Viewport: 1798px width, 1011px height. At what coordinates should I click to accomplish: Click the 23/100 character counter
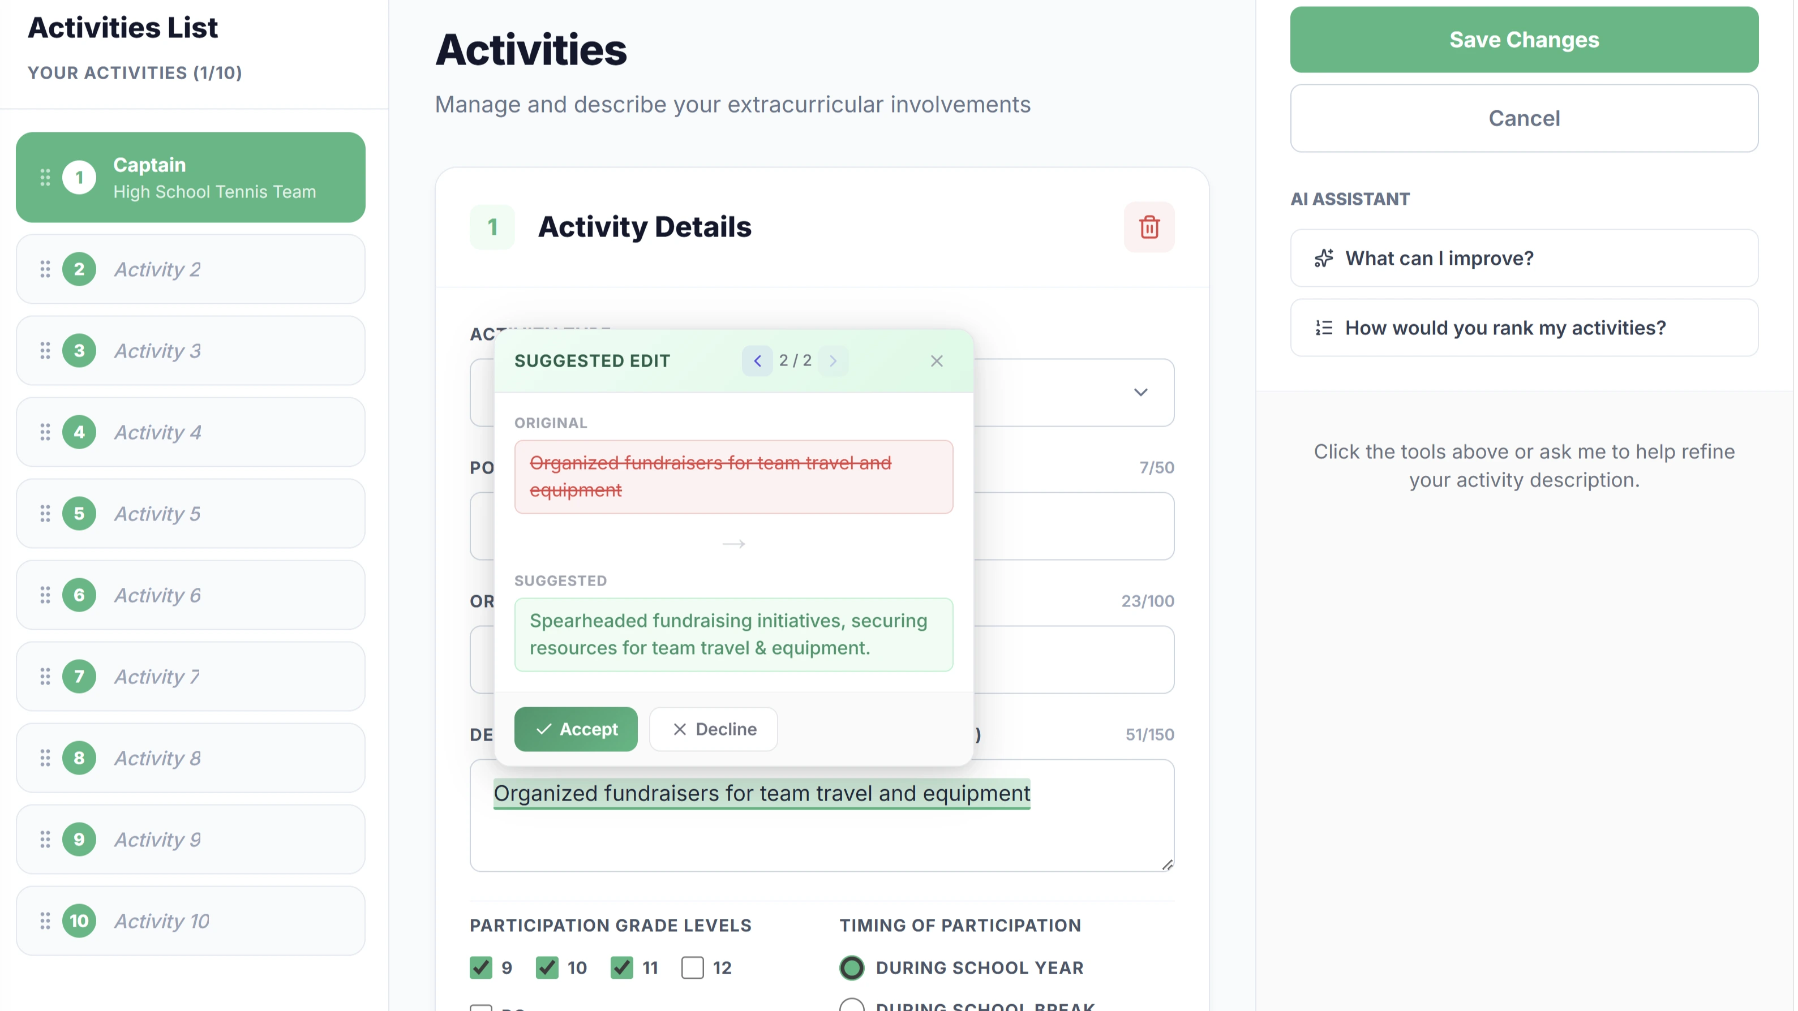(1148, 601)
